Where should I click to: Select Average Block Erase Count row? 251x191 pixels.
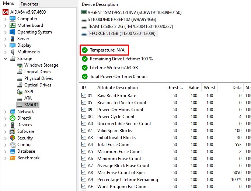(x=165, y=166)
